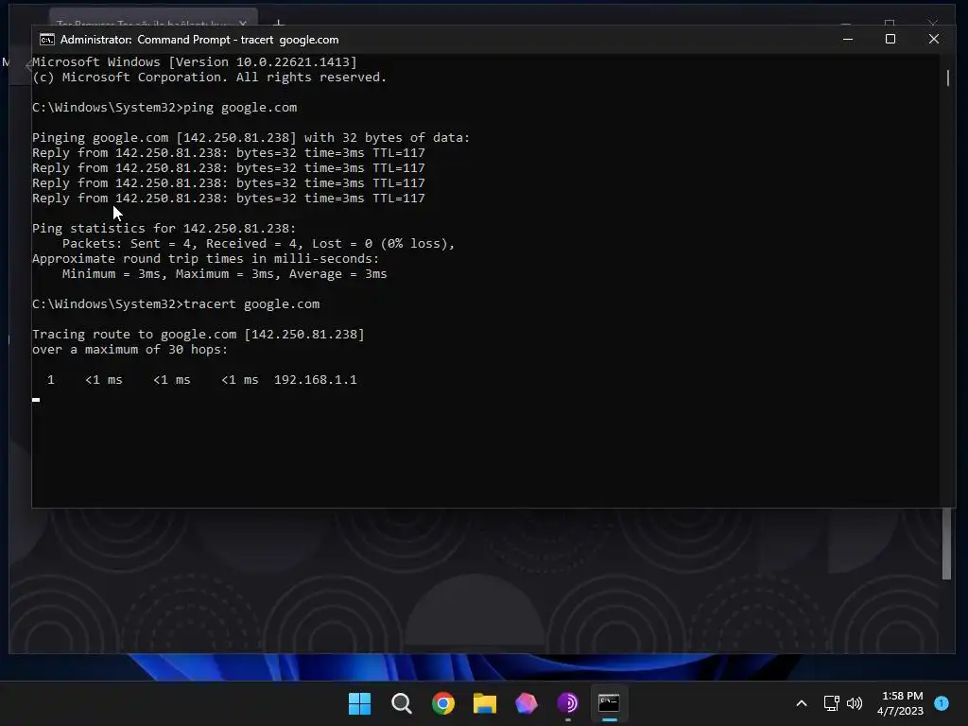Open the Windows Start menu
This screenshot has height=726, width=968.
[x=359, y=703]
